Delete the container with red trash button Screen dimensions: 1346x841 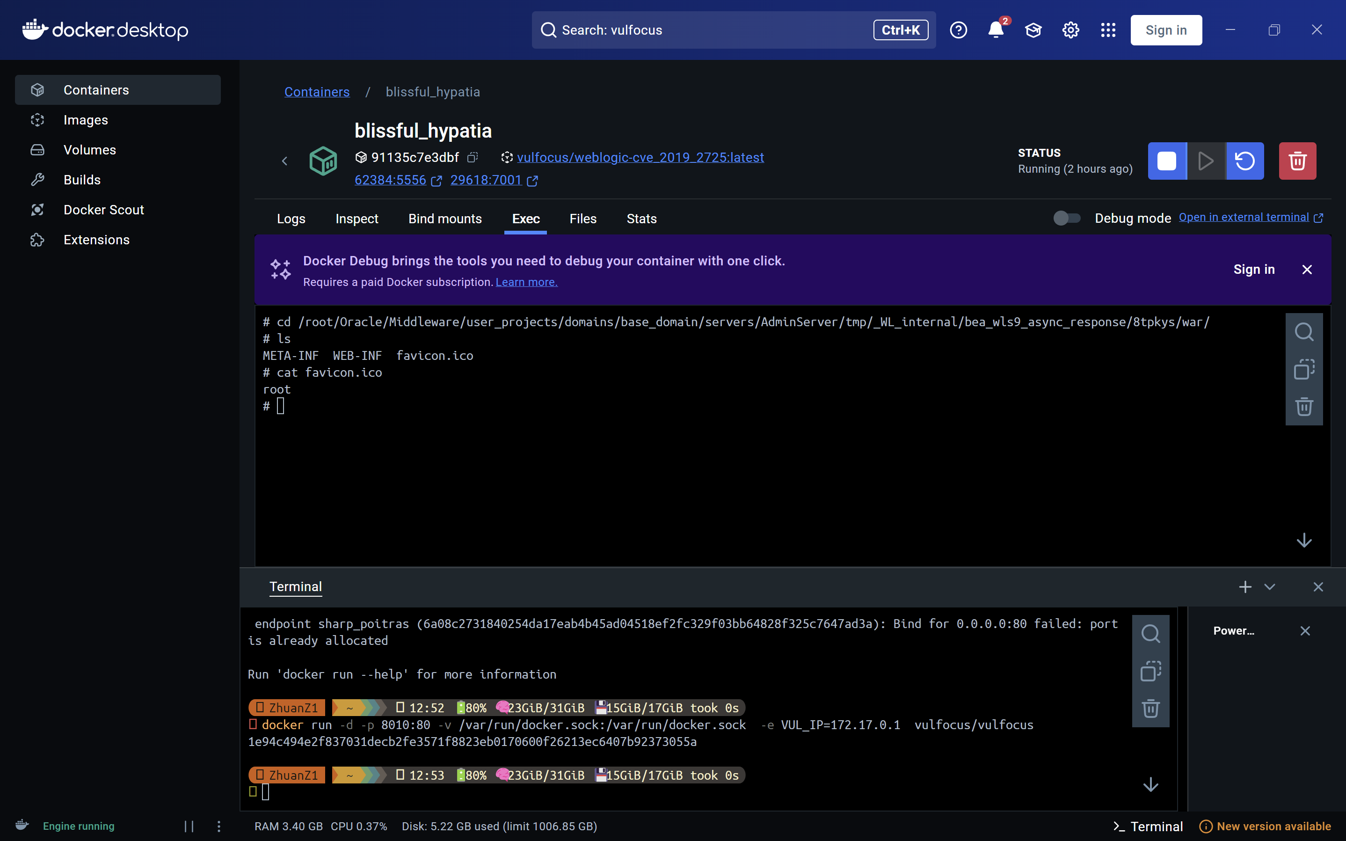tap(1298, 161)
